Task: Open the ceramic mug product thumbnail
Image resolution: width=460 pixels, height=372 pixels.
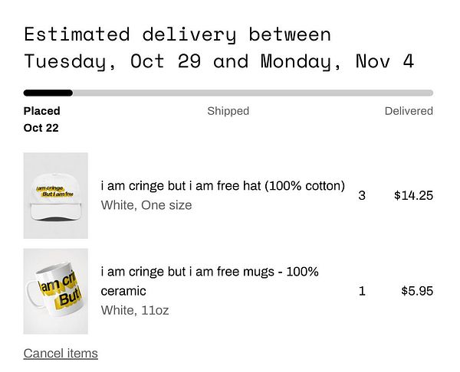Action: pyautogui.click(x=56, y=291)
